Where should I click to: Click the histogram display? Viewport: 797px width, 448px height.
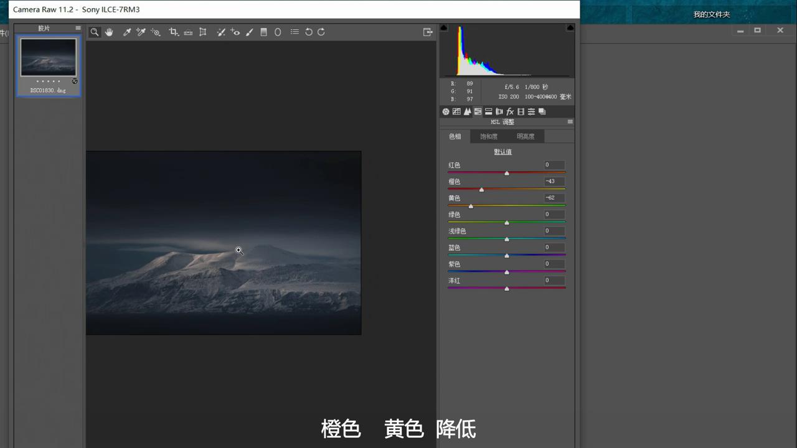click(507, 51)
